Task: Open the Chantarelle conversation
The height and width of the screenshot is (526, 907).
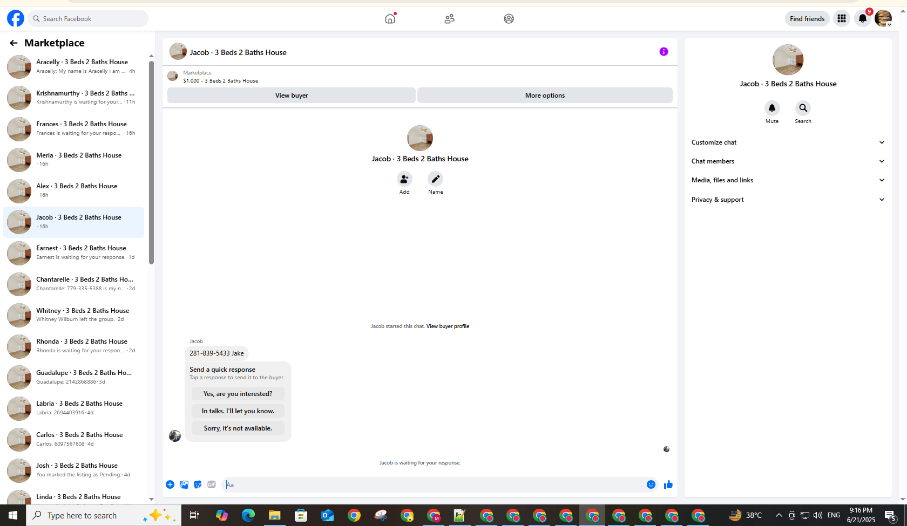Action: coord(74,284)
